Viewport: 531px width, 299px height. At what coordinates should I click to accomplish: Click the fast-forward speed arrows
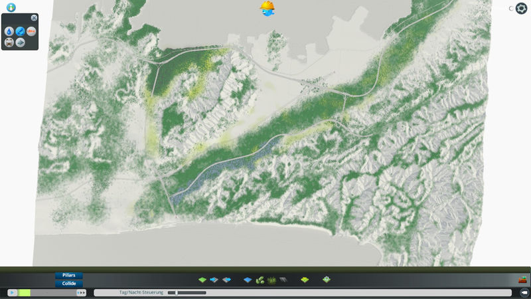(x=81, y=292)
